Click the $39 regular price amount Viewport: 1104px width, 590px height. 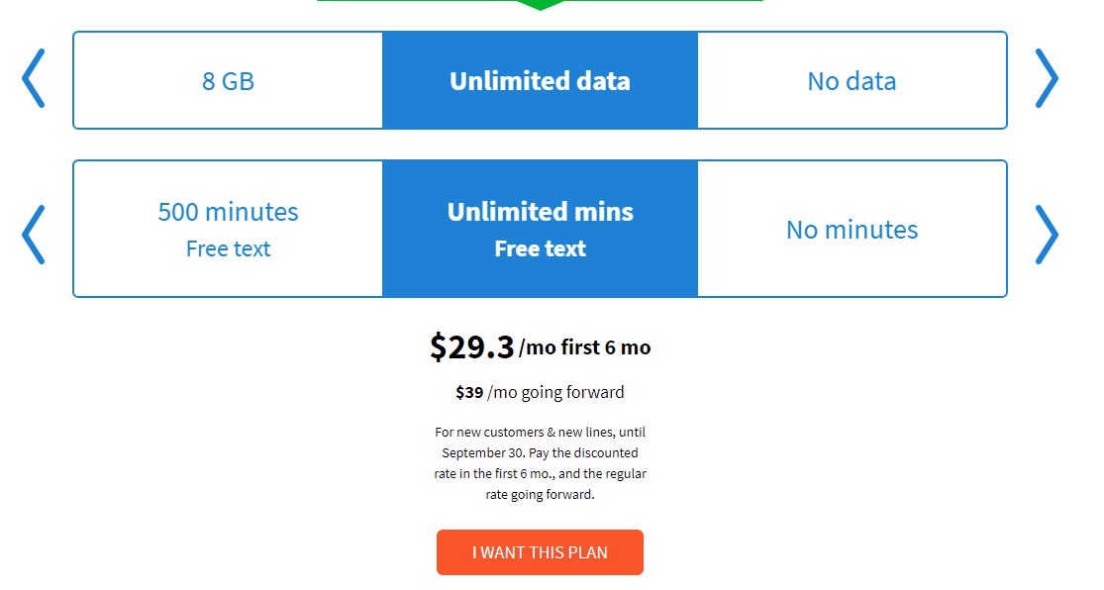(x=469, y=392)
